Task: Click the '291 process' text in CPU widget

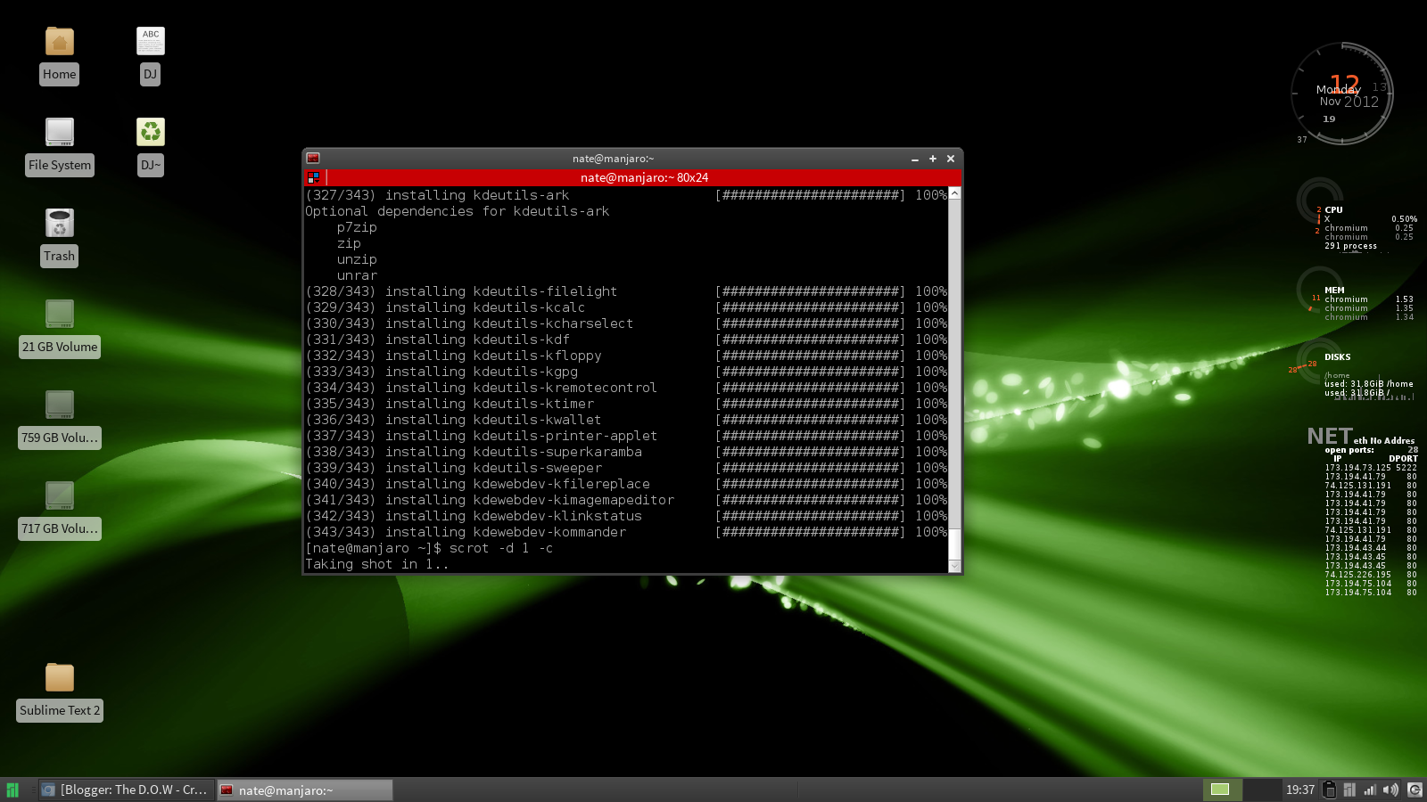Action: click(x=1350, y=246)
